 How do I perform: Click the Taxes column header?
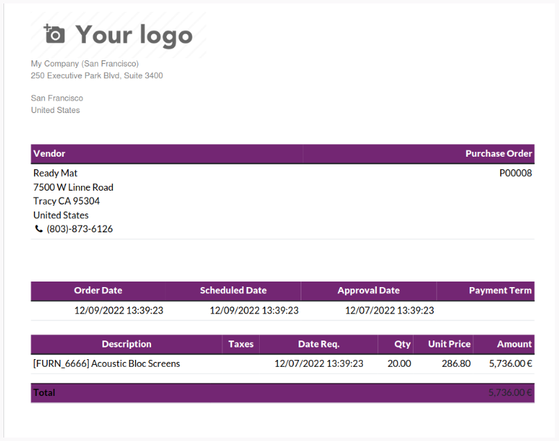(x=240, y=344)
